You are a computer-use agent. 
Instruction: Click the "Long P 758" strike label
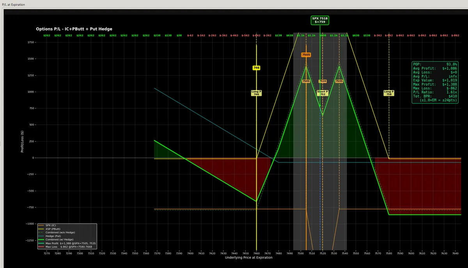click(389, 93)
